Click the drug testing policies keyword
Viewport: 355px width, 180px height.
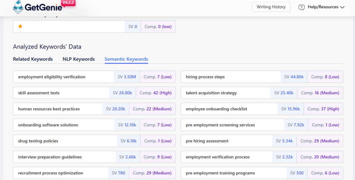point(38,141)
